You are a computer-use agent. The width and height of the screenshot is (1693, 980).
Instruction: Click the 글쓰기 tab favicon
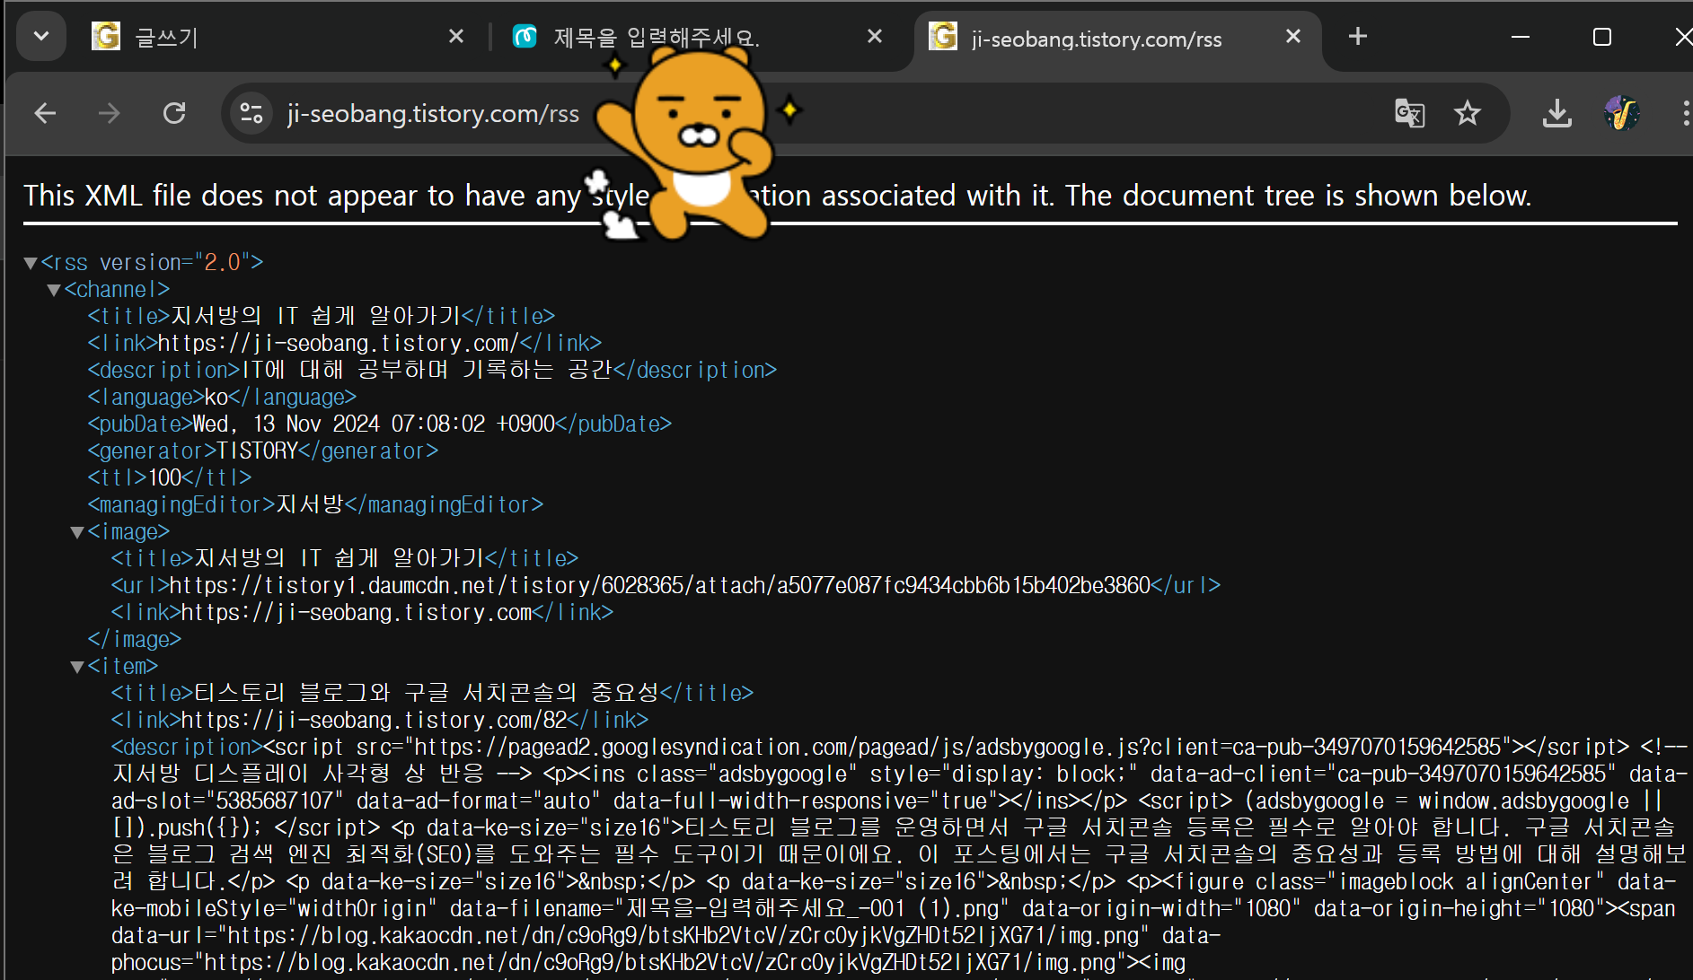(x=106, y=37)
